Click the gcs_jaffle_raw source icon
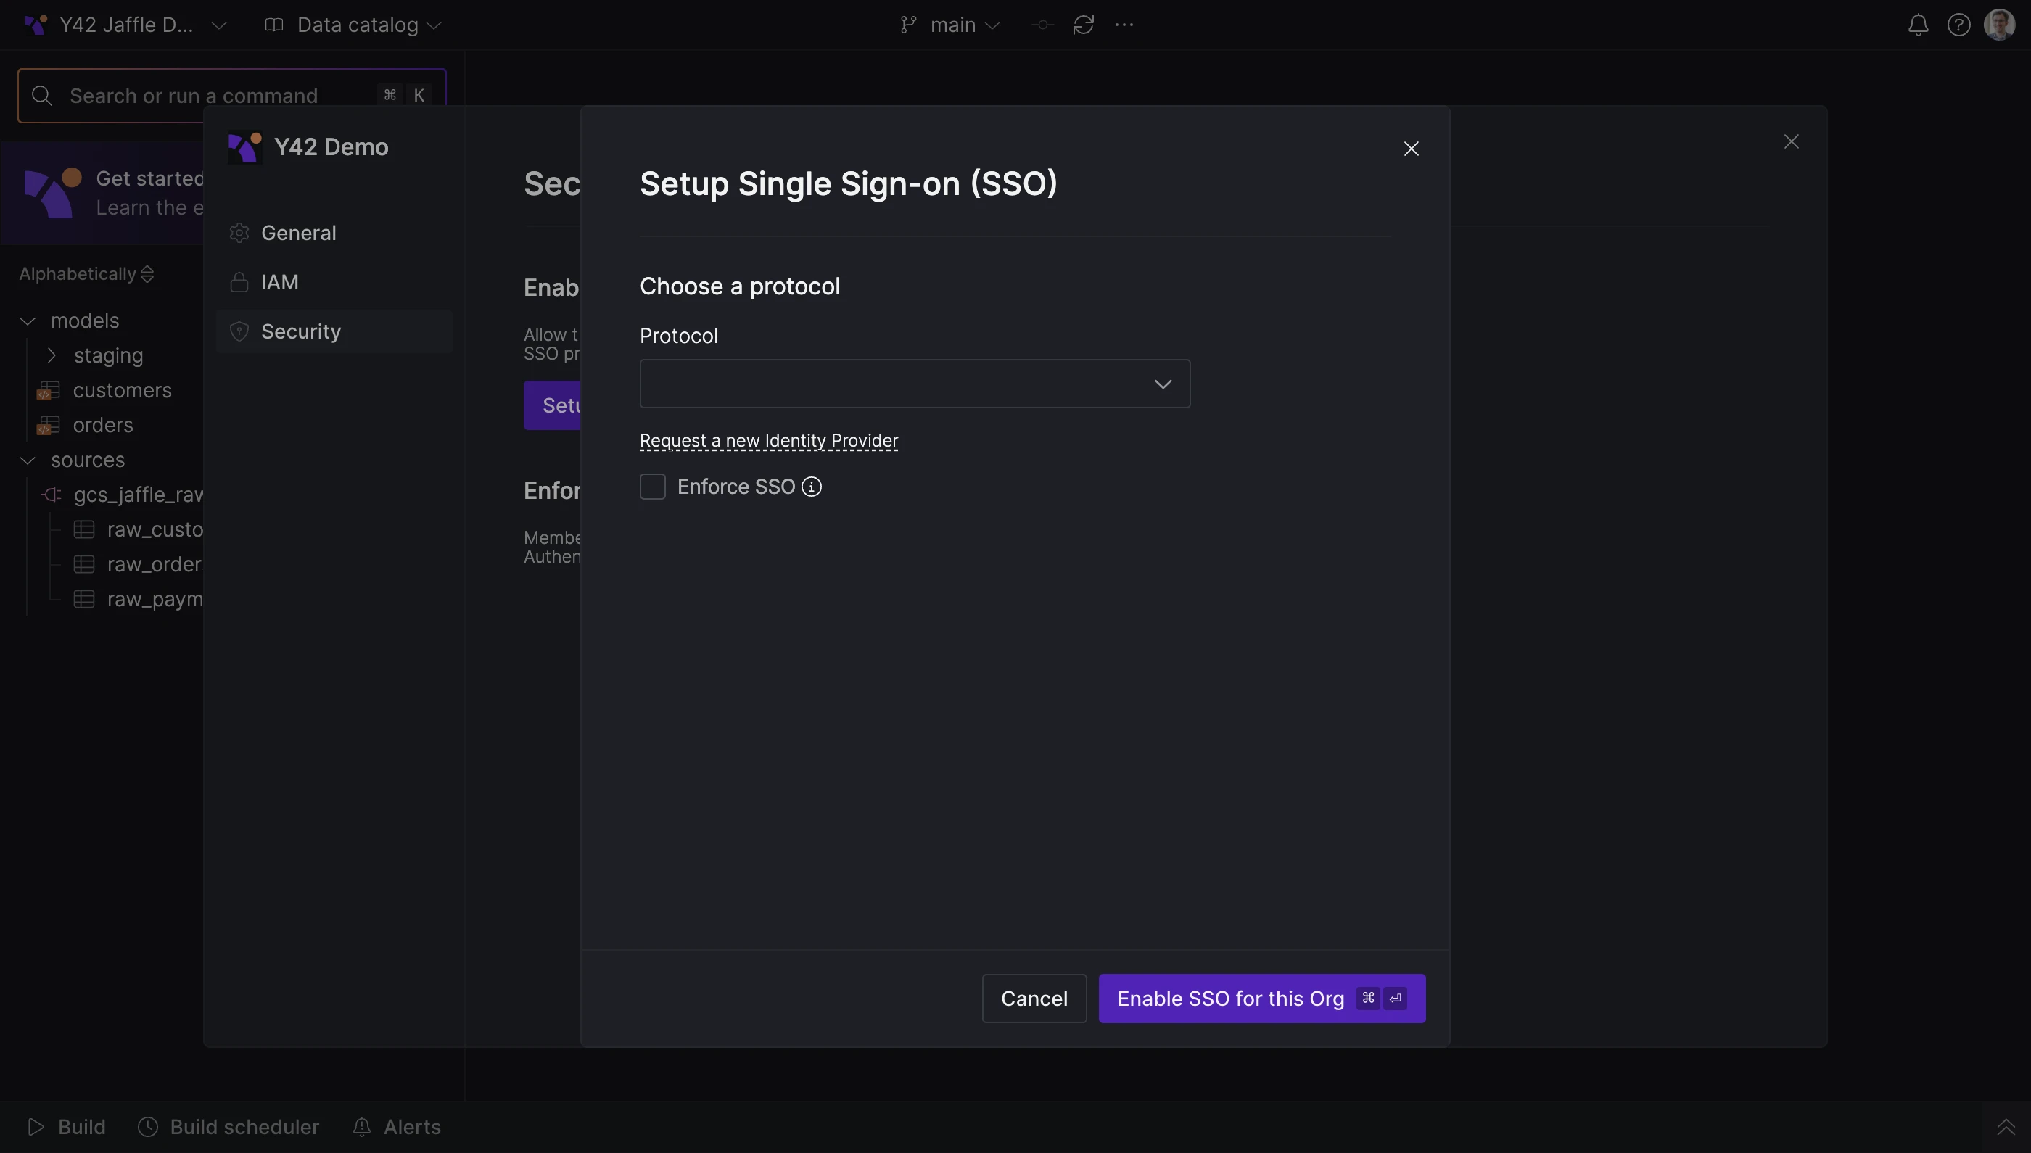The height and width of the screenshot is (1153, 2031). point(52,495)
